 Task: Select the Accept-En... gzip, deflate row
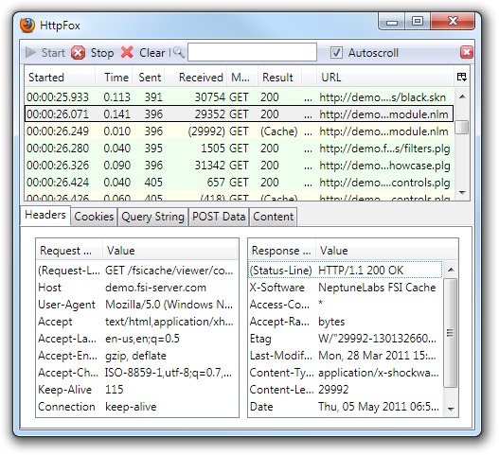[137, 356]
